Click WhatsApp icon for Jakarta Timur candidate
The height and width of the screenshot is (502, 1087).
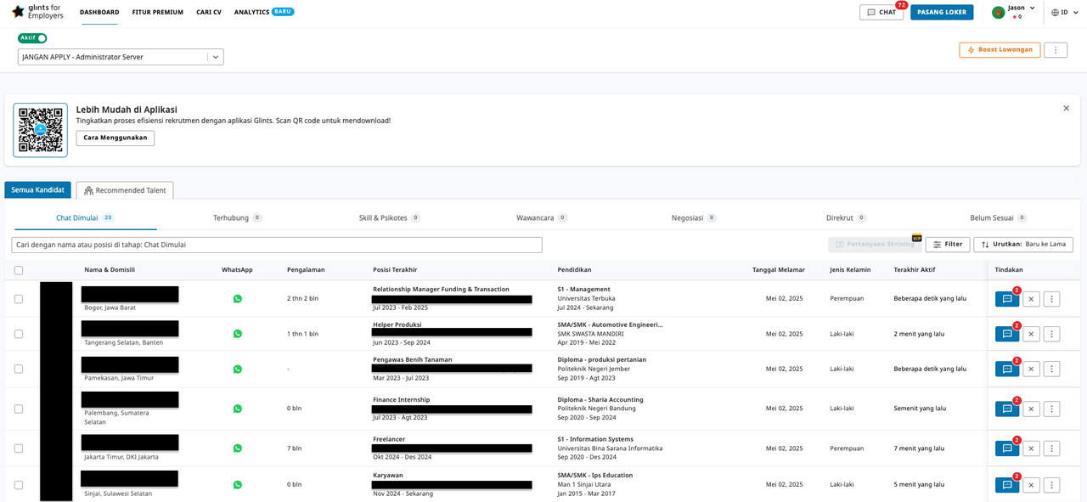coord(238,448)
